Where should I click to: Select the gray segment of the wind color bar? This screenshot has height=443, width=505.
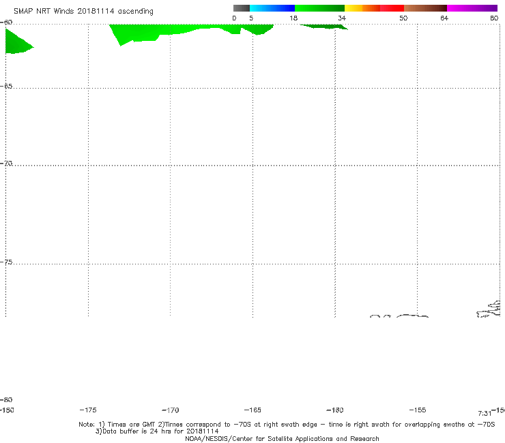coord(242,8)
